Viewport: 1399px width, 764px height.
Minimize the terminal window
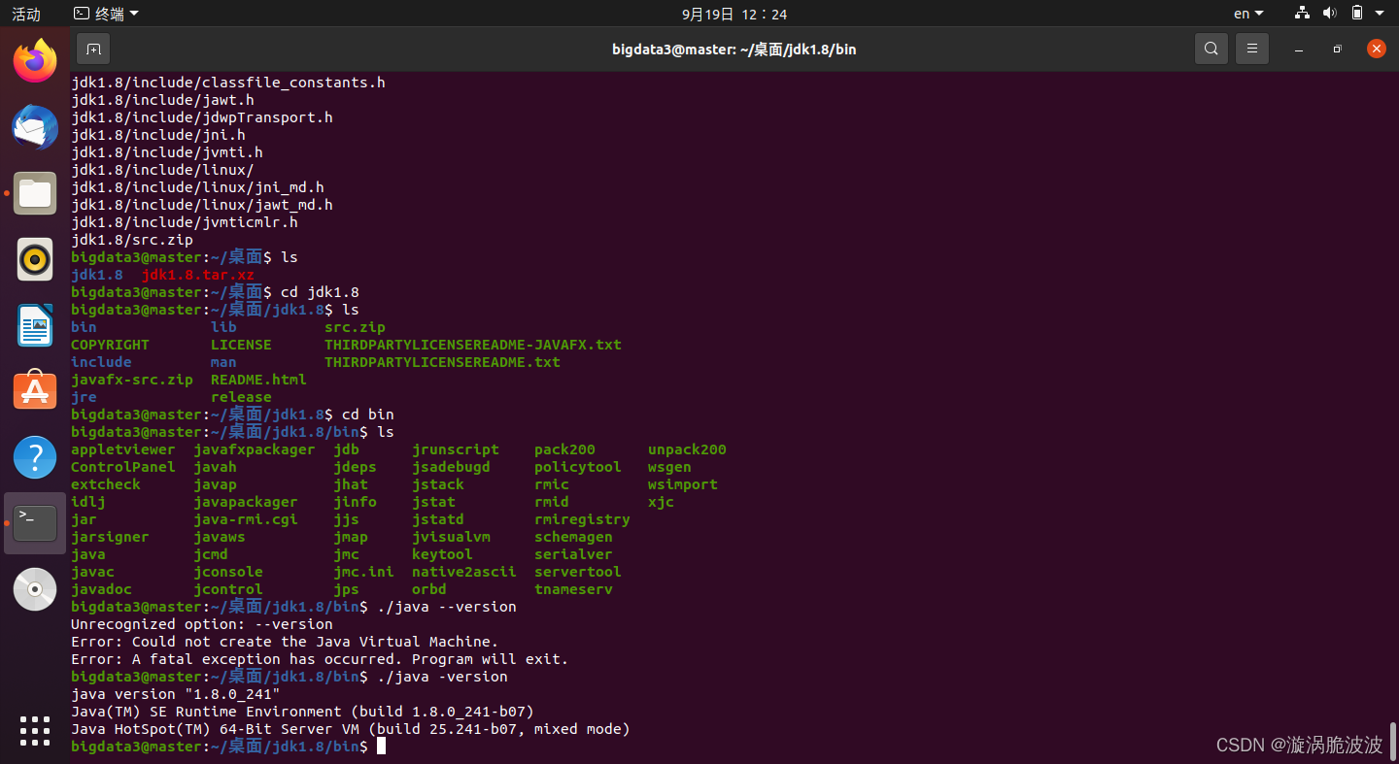[x=1299, y=49]
